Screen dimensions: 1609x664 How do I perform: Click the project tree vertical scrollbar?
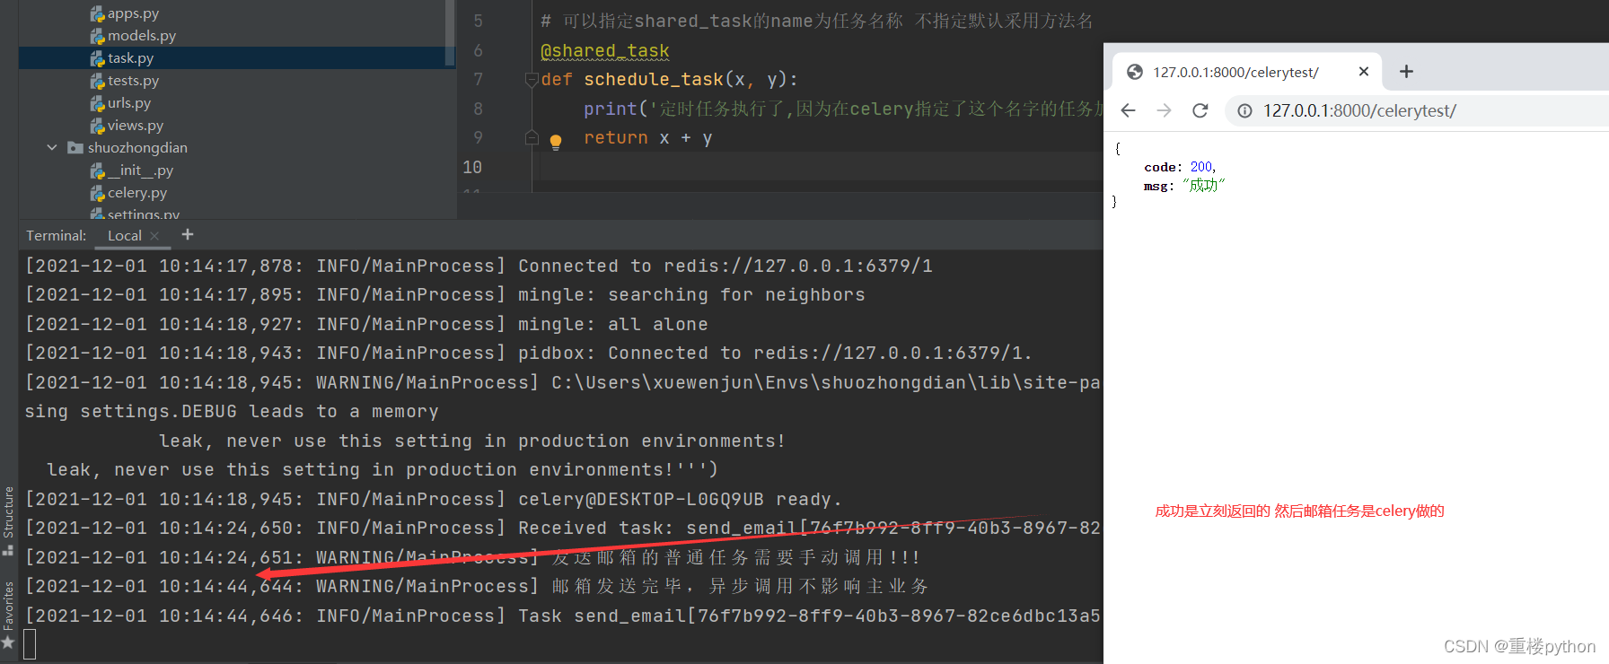coord(450,31)
